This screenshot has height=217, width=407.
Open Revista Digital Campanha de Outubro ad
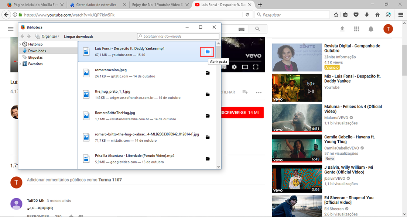297,58
